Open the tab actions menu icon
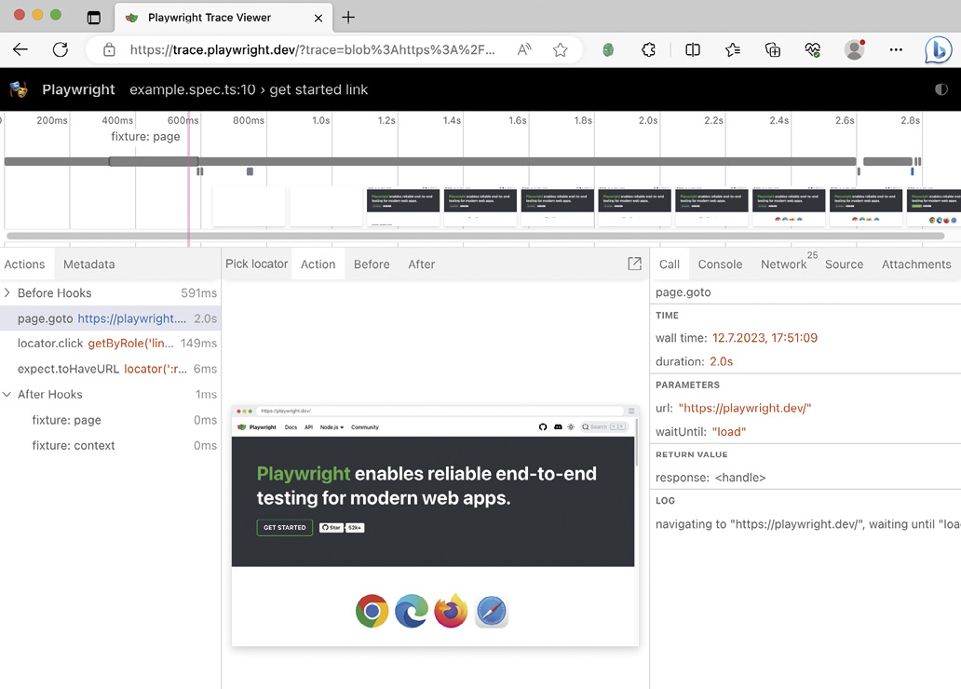 pyautogui.click(x=94, y=18)
